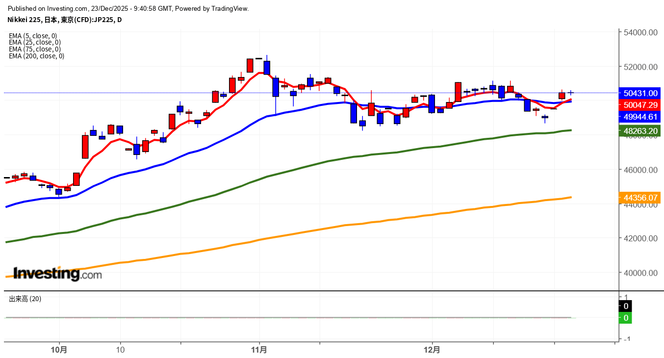Viewport: 664px width, 358px height.
Task: Click the green 0 volume value tag
Action: coord(625,318)
